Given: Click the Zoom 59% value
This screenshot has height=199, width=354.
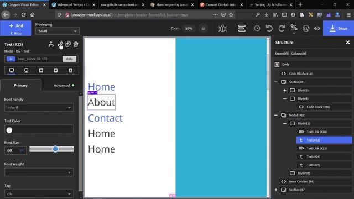Looking at the screenshot, I should (189, 28).
